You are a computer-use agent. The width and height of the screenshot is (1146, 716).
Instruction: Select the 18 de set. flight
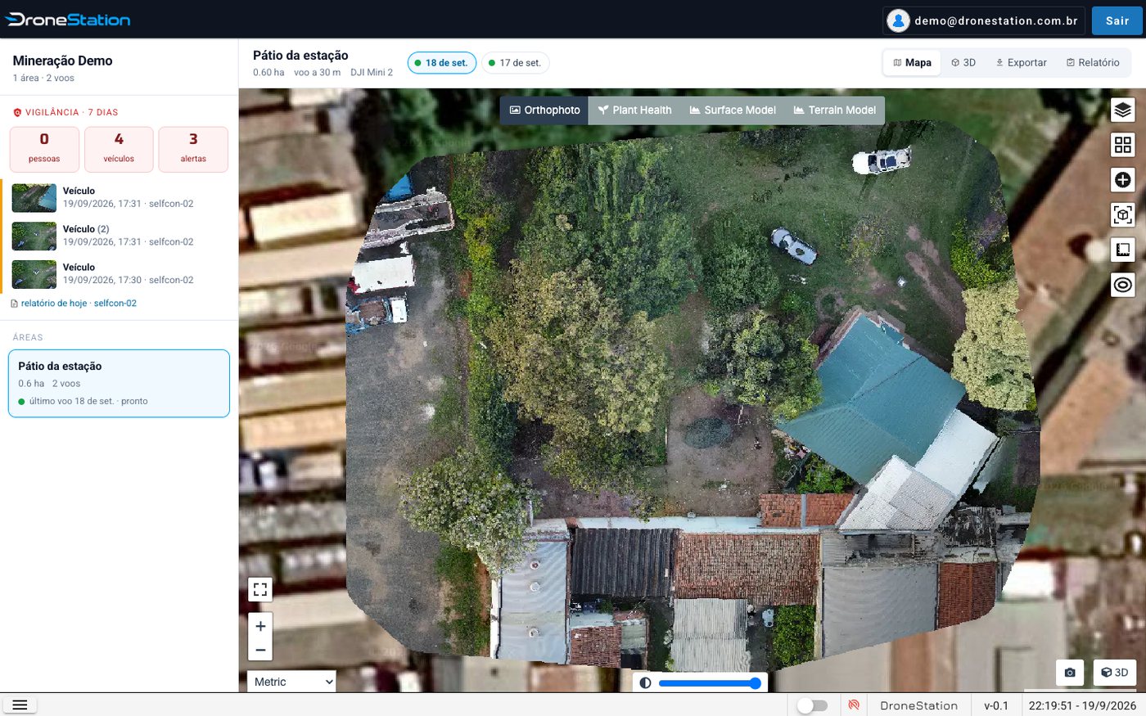pos(442,63)
